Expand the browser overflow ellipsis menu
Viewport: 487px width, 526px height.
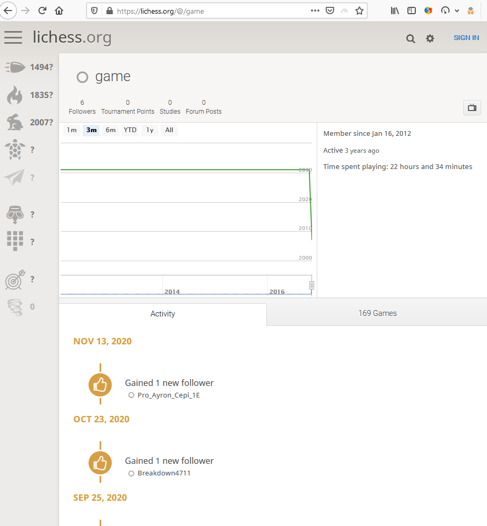pos(315,10)
